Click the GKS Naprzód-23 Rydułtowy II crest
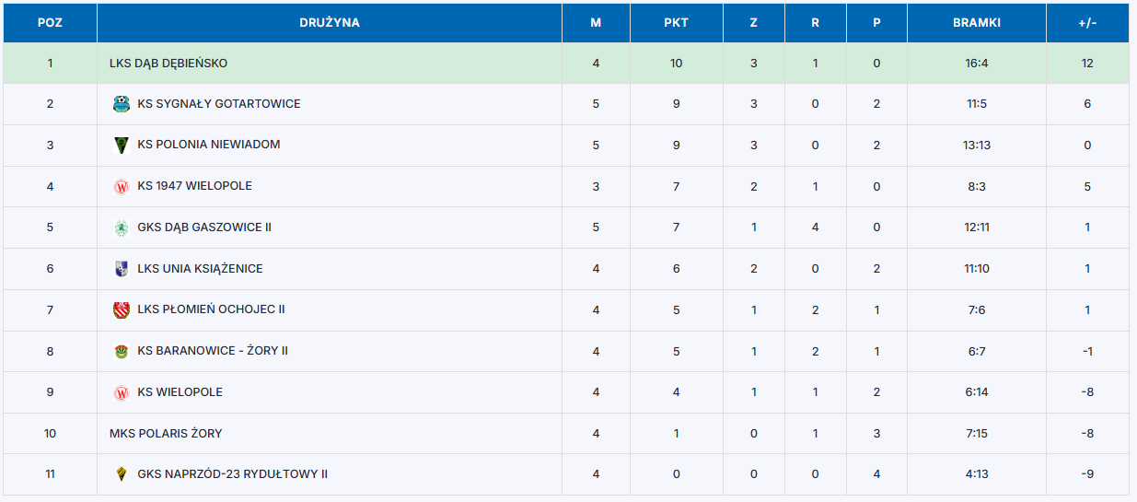This screenshot has width=1137, height=502. 121,474
